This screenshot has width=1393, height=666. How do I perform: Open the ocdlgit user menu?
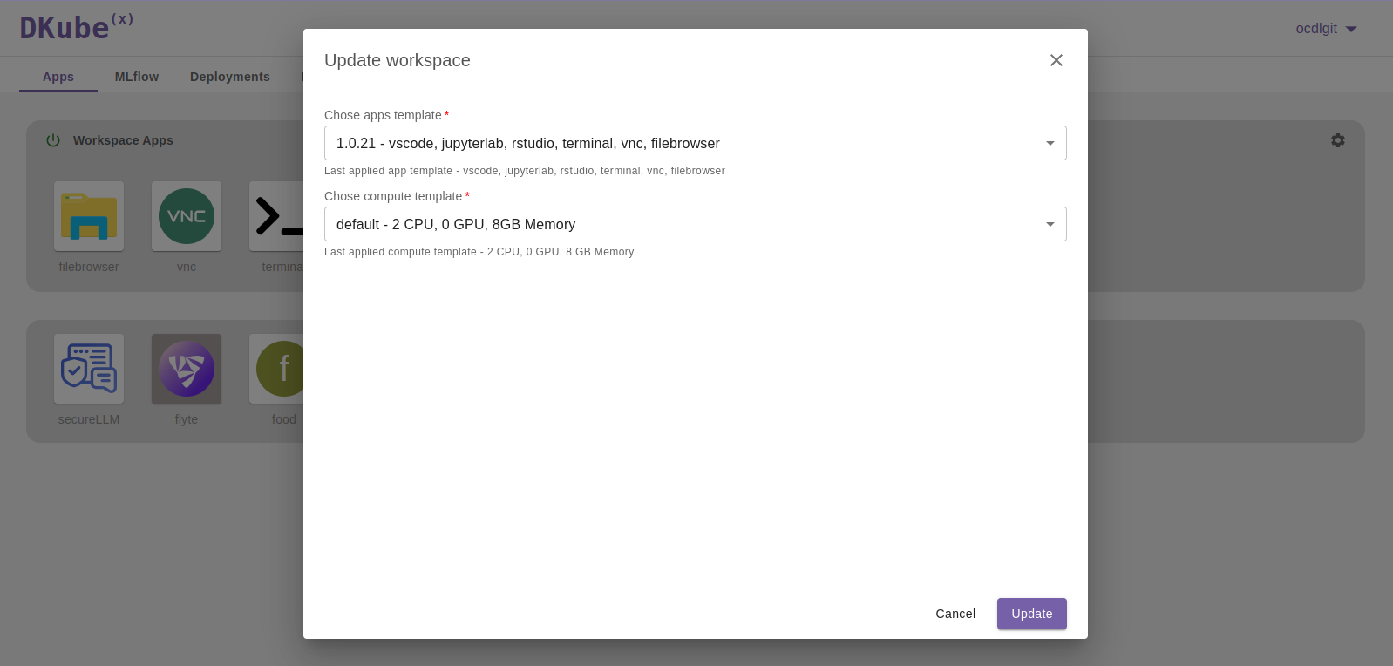pos(1325,29)
